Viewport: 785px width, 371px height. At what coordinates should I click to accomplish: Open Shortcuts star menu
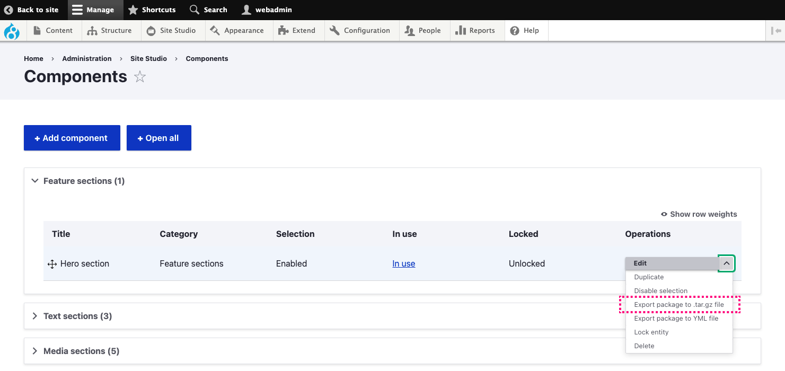click(x=152, y=10)
